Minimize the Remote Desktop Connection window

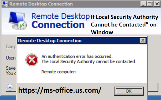click(143, 4)
